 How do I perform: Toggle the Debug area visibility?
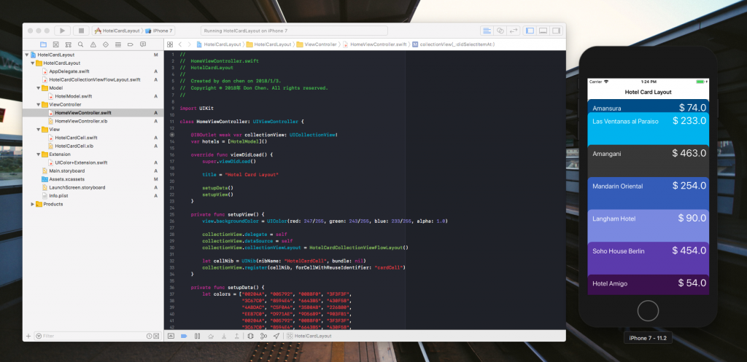tap(543, 31)
